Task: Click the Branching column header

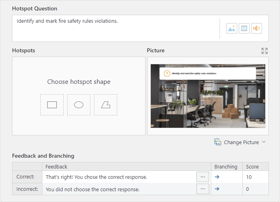Action: click(227, 166)
